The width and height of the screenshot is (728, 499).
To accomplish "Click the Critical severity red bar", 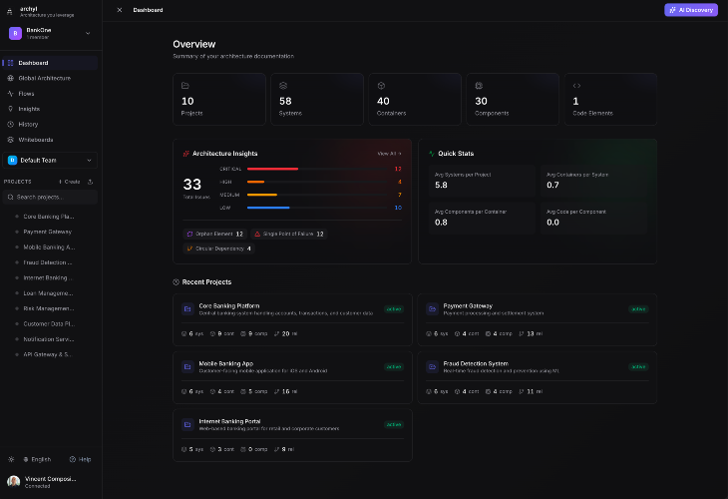I will 272,169.
